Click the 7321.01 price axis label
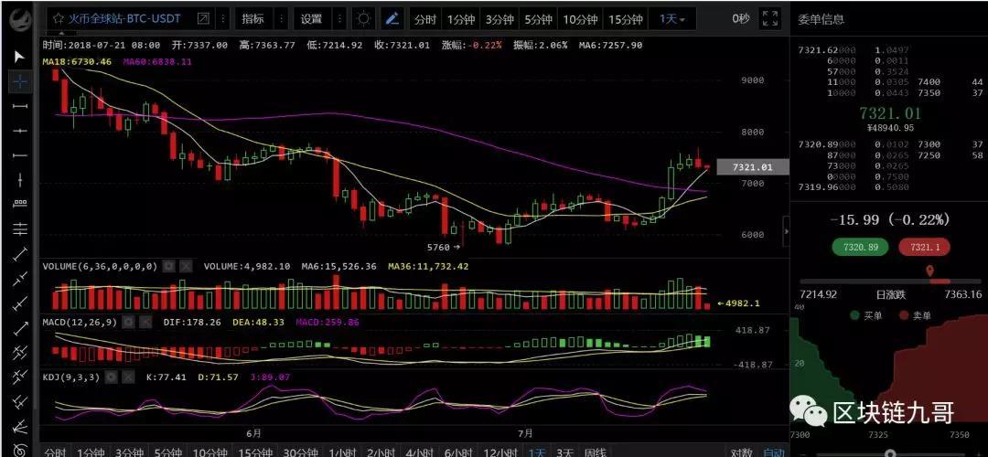Image resolution: width=988 pixels, height=457 pixels. pyautogui.click(x=752, y=167)
